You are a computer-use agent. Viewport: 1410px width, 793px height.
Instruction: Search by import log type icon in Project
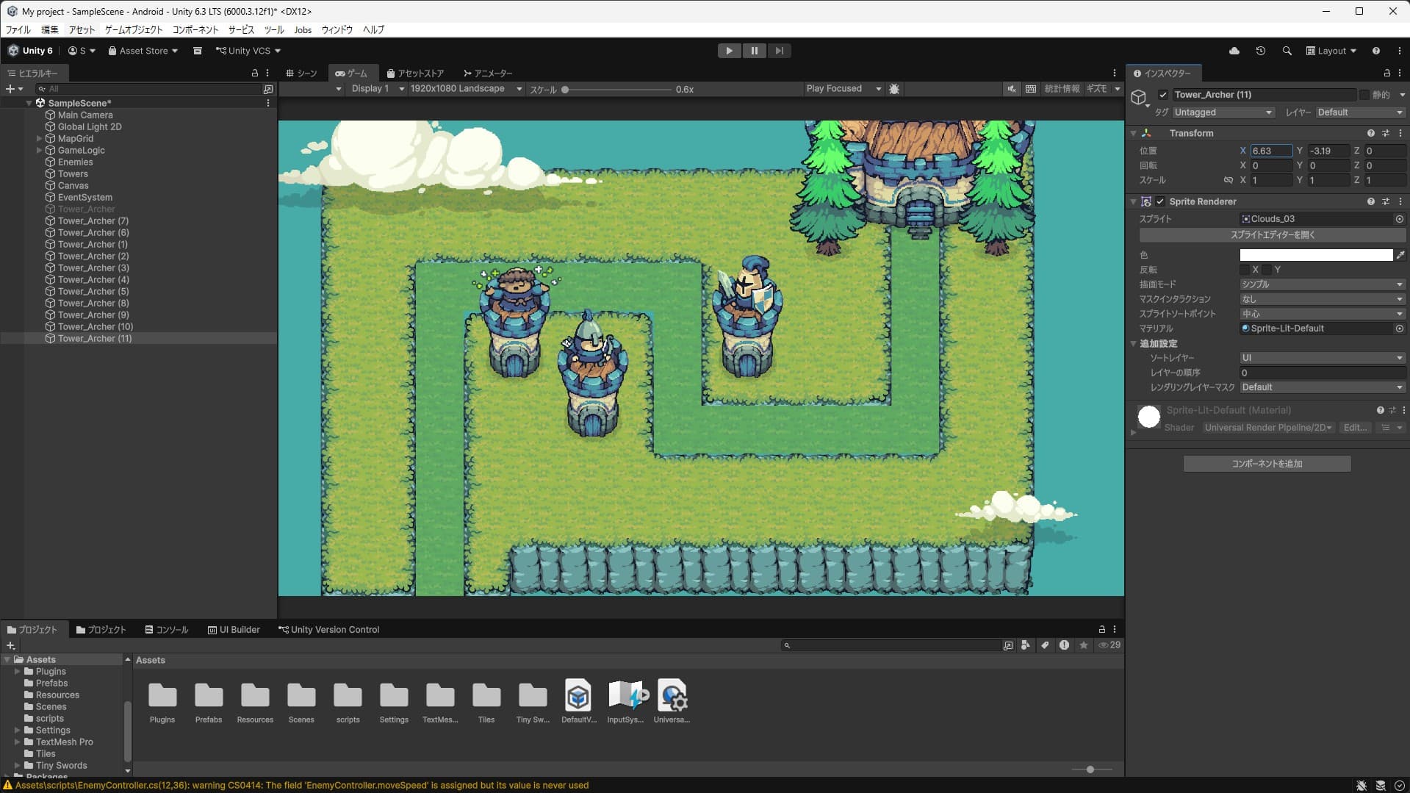[1064, 645]
